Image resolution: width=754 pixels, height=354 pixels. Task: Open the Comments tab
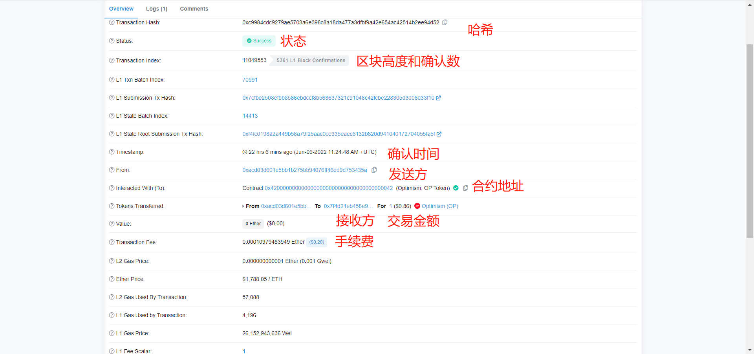194,9
